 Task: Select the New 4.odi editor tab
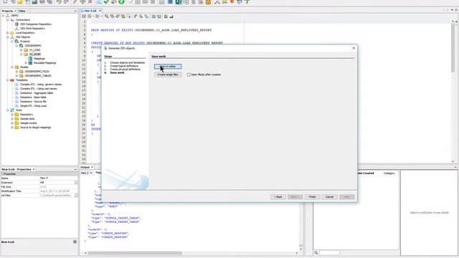tap(90, 11)
